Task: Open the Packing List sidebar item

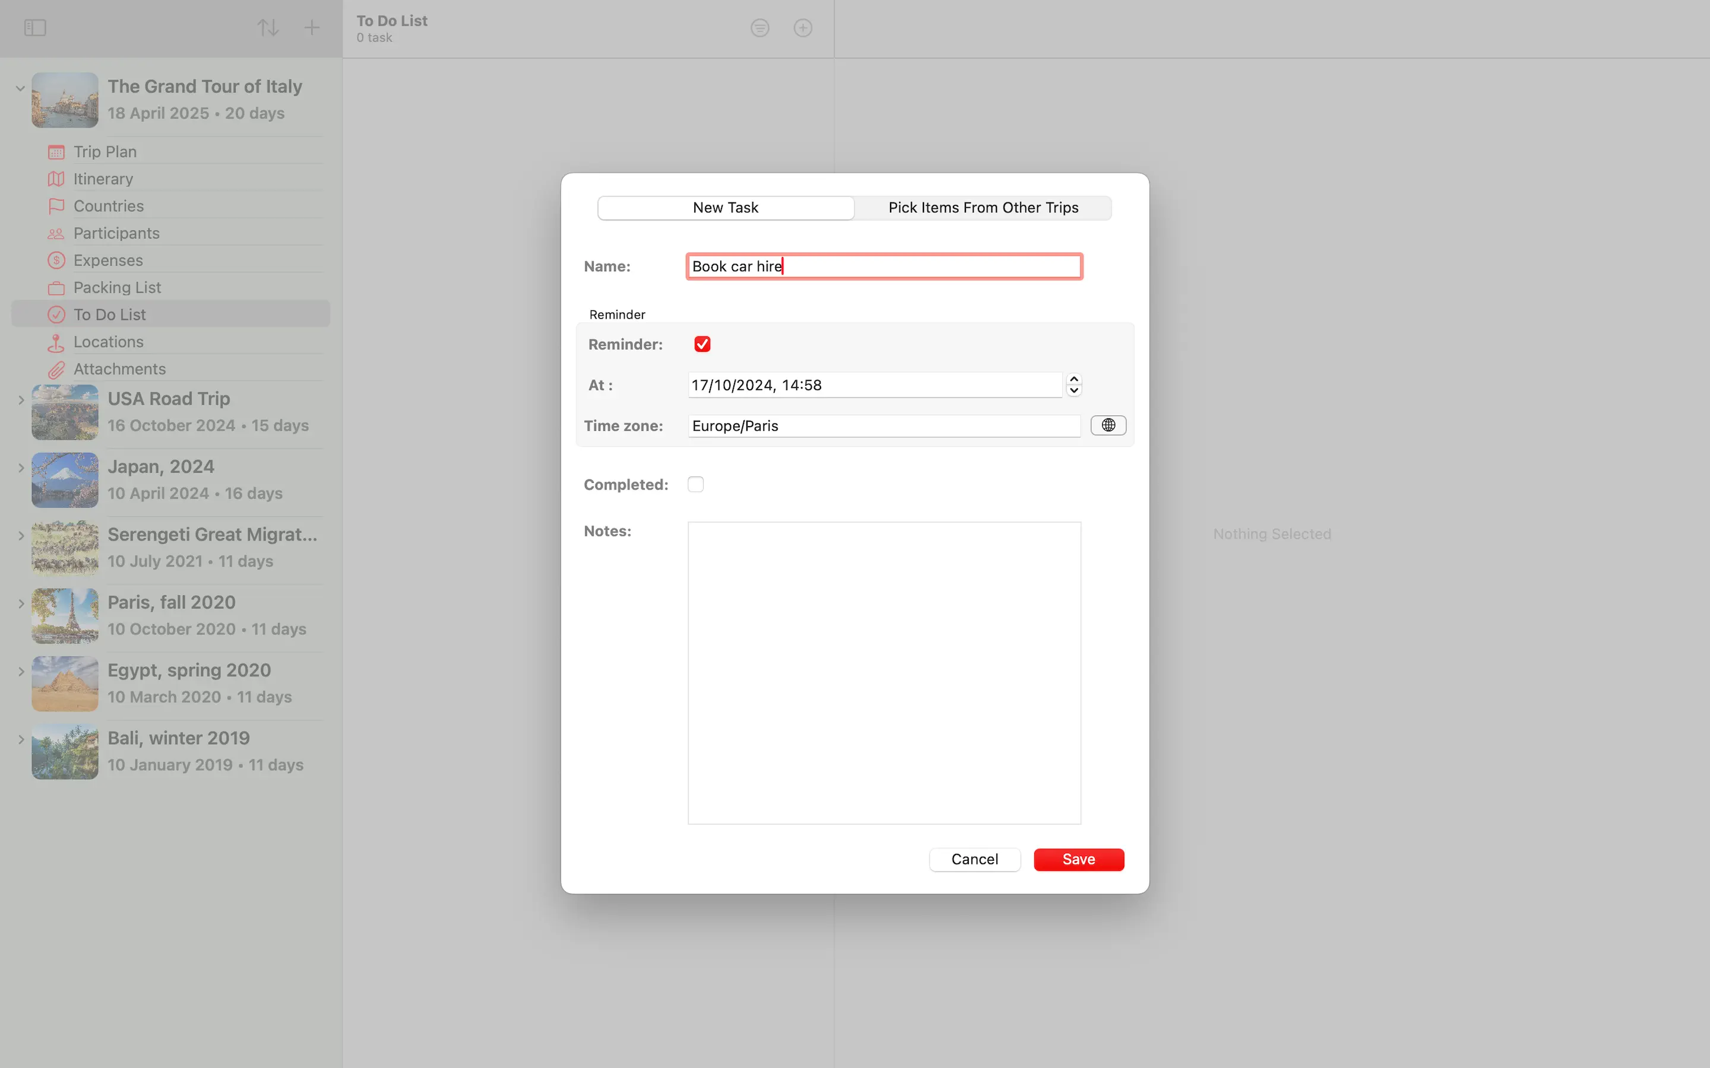Action: coord(118,288)
